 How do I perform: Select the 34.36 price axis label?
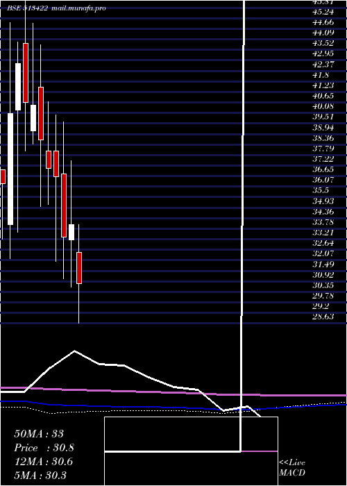coord(323,212)
